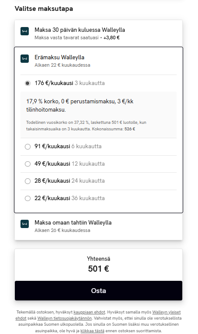Click the Yhteensä 501 € total
Image resolution: width=198 pixels, height=334 pixels.
coord(99,265)
